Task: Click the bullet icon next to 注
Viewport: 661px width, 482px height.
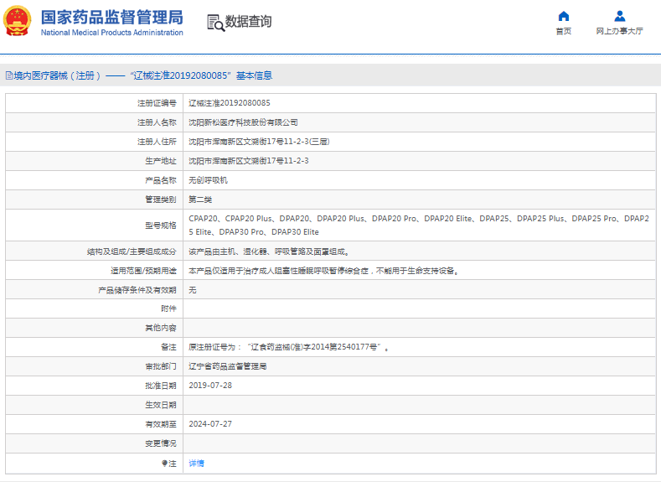Action: click(x=164, y=463)
